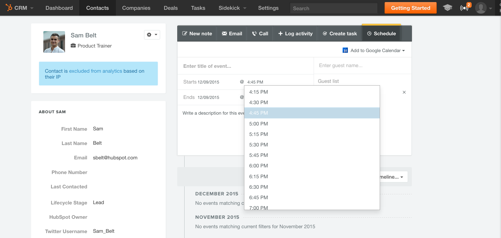The height and width of the screenshot is (238, 501).
Task: Choose 5:15 PM from the time list
Action: (312, 134)
